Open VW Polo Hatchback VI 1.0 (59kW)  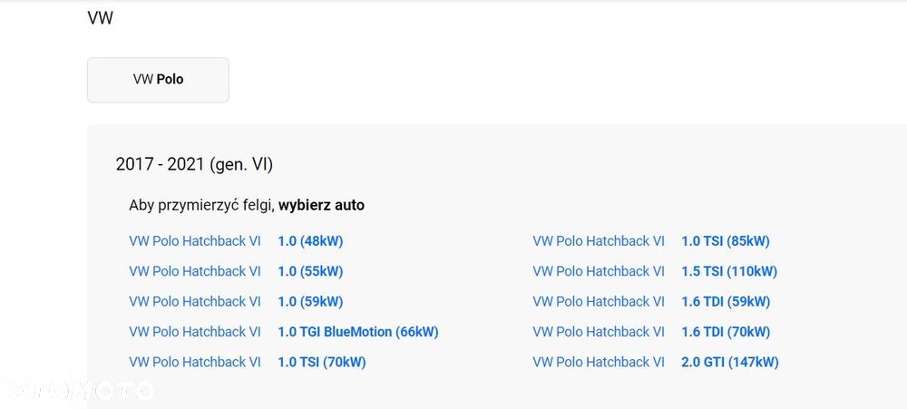[x=310, y=302]
